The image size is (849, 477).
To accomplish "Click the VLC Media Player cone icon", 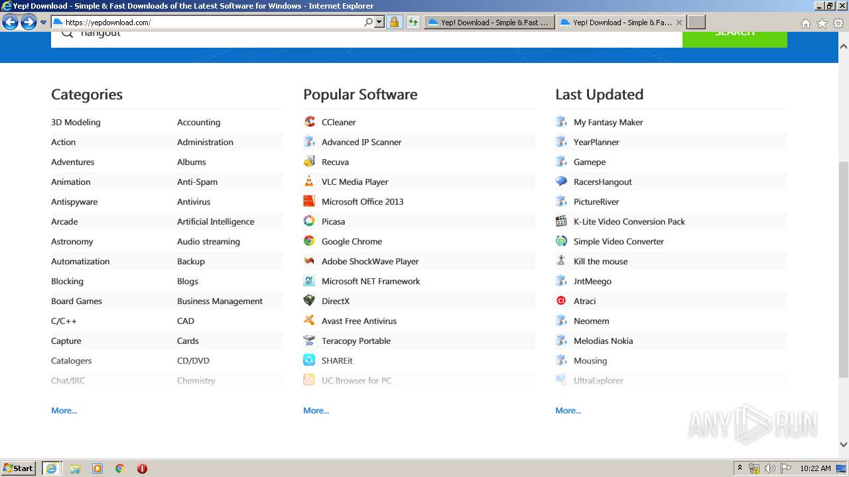I will 309,182.
